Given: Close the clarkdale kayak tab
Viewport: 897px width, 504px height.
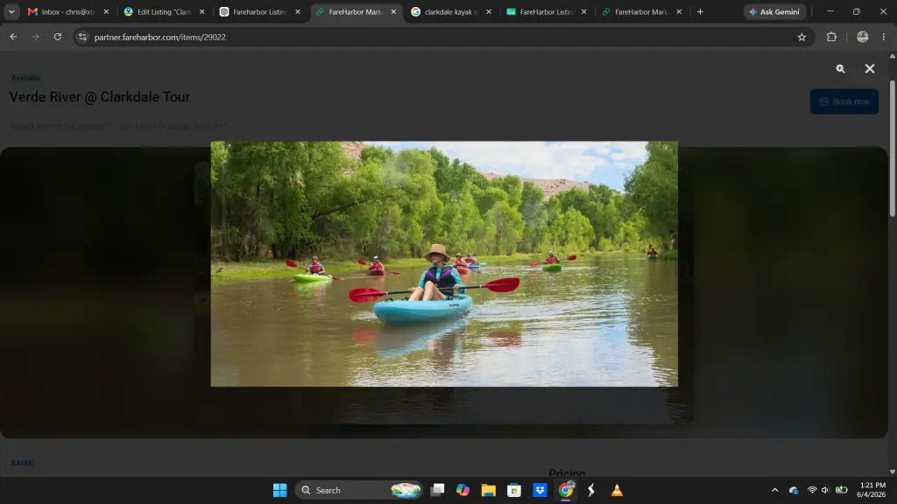Looking at the screenshot, I should tap(489, 11).
